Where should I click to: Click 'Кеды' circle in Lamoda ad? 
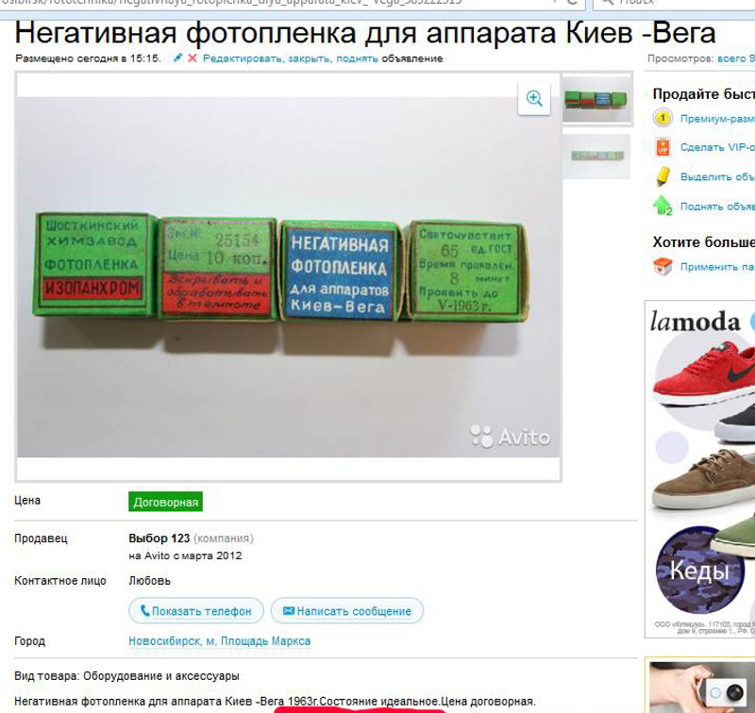699,570
